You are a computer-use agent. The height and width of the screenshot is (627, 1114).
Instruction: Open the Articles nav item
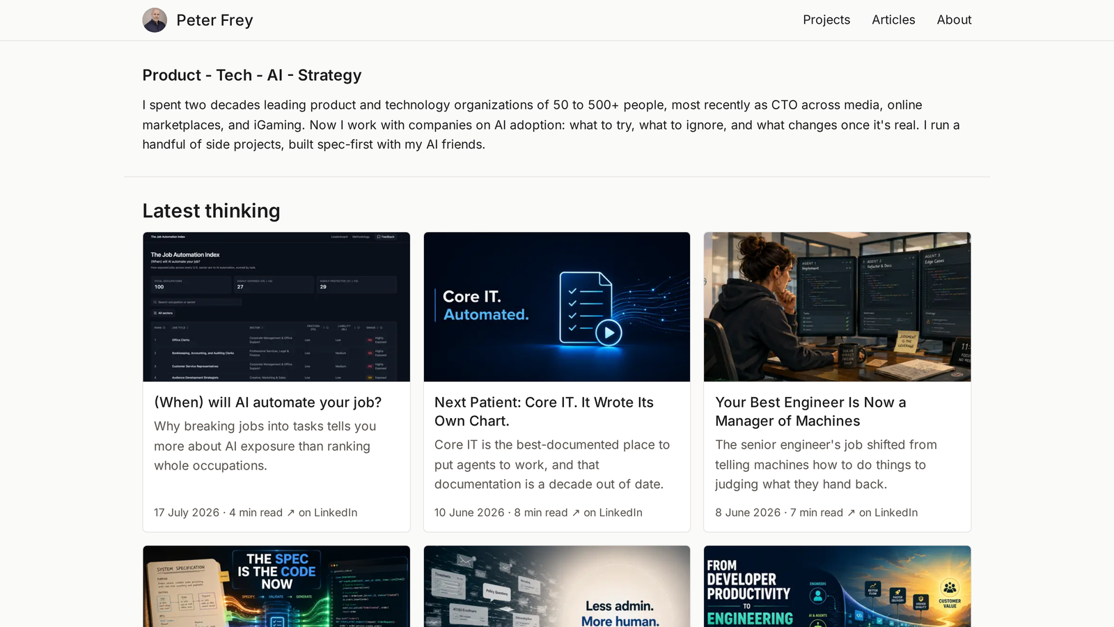(893, 20)
